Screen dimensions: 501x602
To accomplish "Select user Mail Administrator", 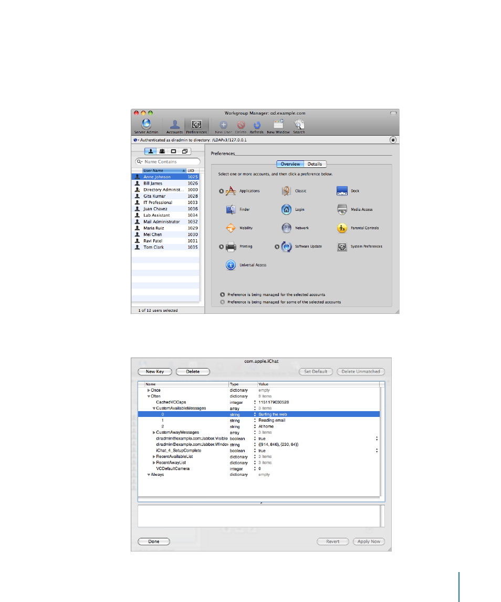I will pos(165,221).
